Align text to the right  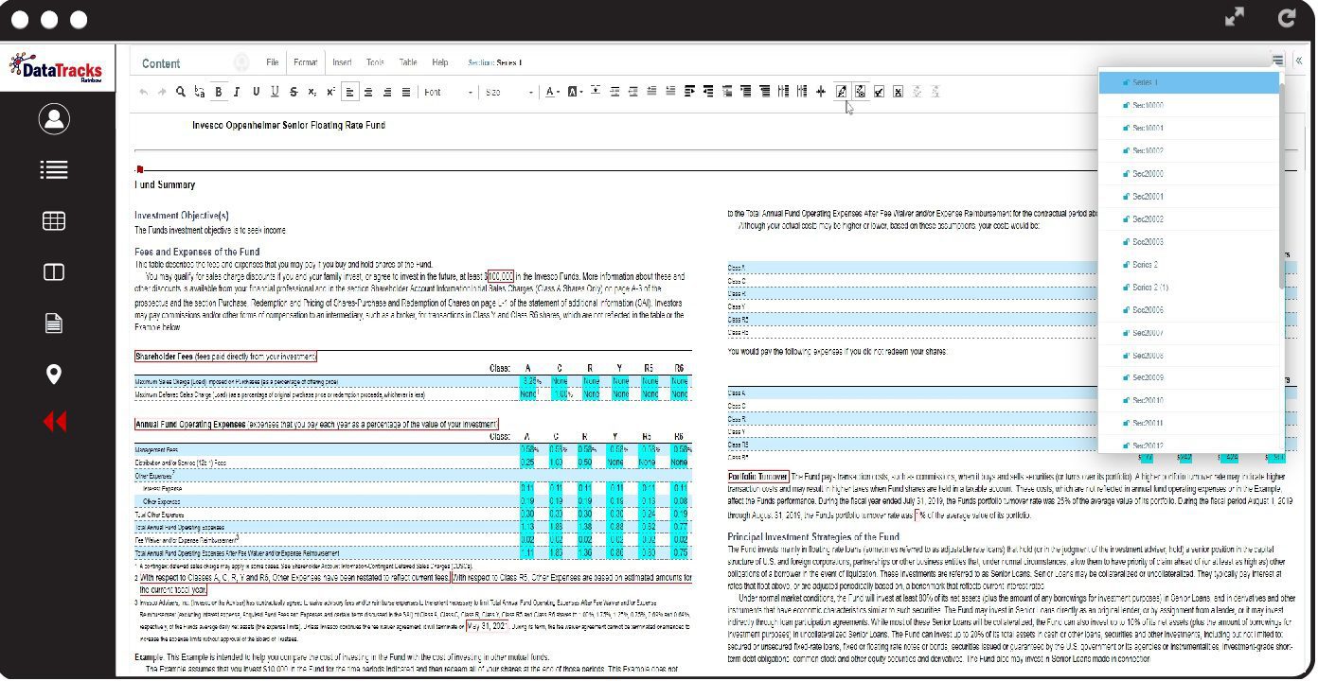[x=387, y=92]
